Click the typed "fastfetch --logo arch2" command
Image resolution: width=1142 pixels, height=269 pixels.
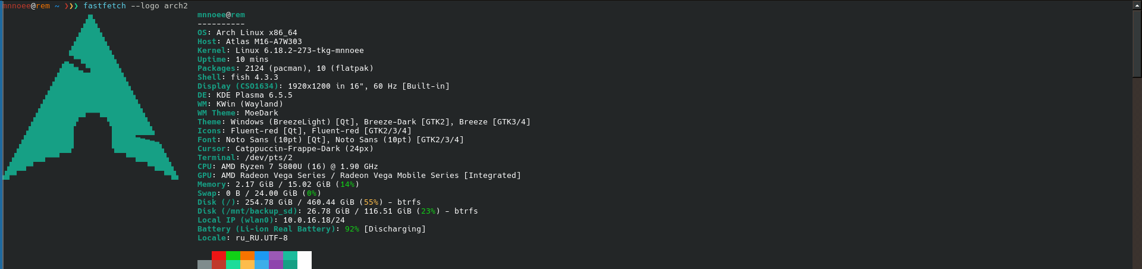point(135,6)
